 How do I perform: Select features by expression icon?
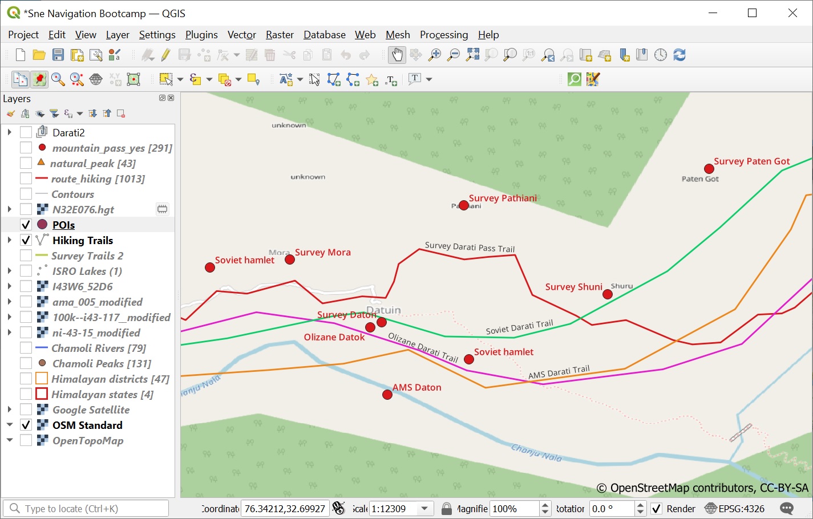[195, 79]
